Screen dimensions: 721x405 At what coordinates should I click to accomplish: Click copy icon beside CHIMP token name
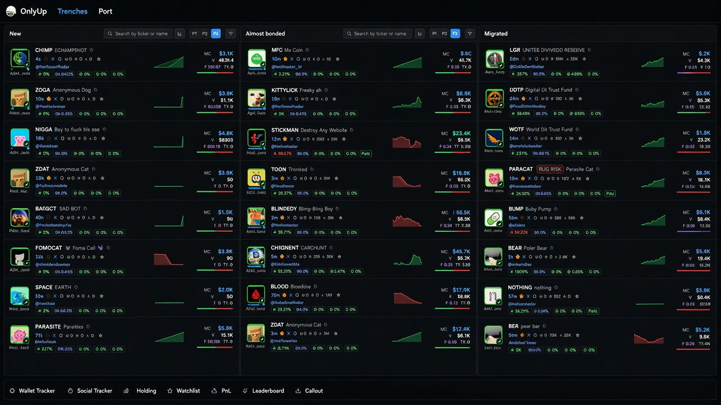point(92,50)
